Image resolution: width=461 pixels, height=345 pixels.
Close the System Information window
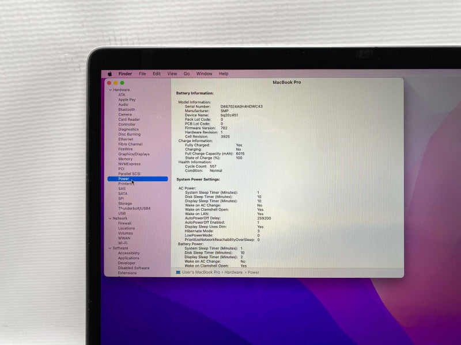click(x=109, y=83)
